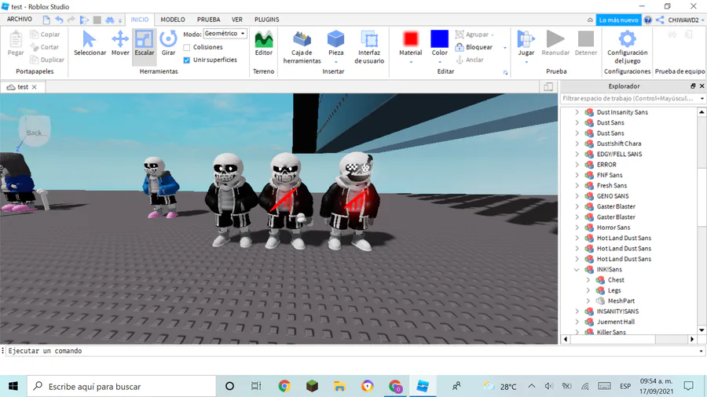Click Cortar scissors icon

[x=35, y=47]
